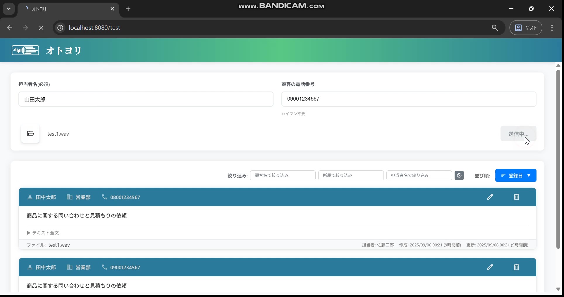
Task: Open the ゲスト profile button
Action: (x=526, y=28)
